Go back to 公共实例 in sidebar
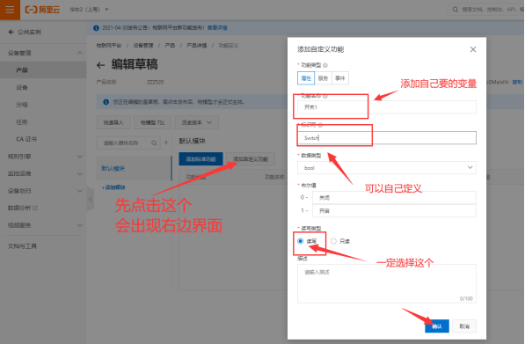525x344 pixels. point(25,32)
